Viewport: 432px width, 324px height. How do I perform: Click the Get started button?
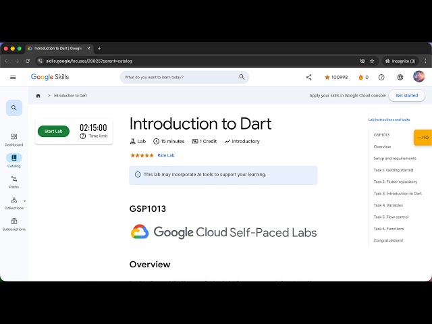406,96
